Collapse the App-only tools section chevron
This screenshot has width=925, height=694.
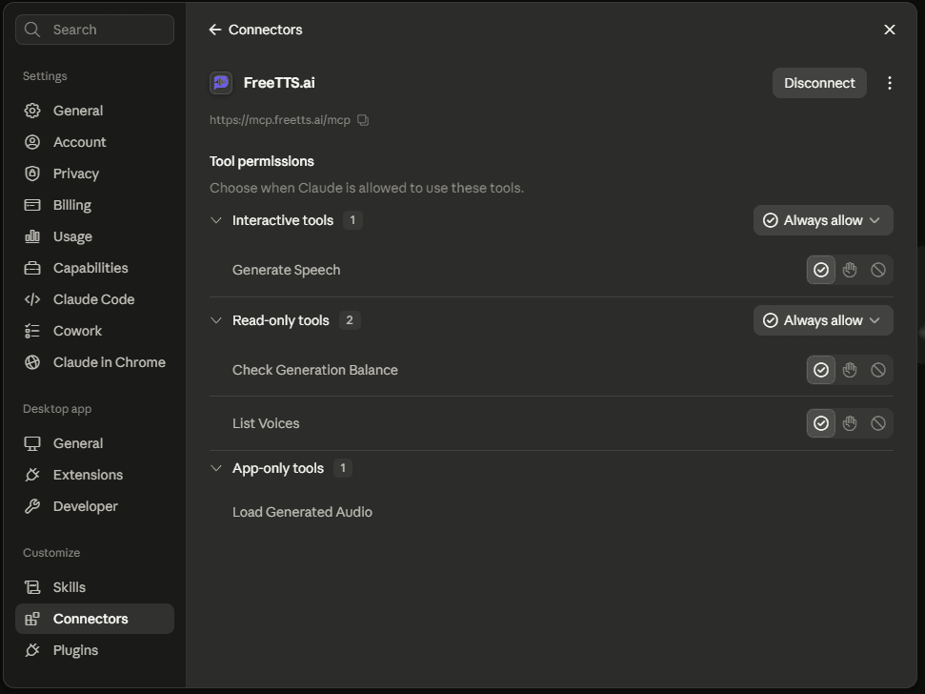(216, 468)
